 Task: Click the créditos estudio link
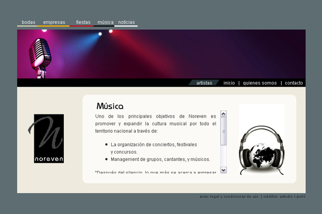(284, 196)
